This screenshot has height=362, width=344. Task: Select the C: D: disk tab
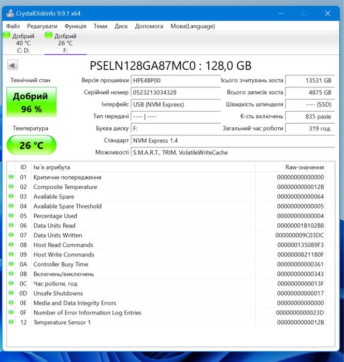tap(23, 43)
